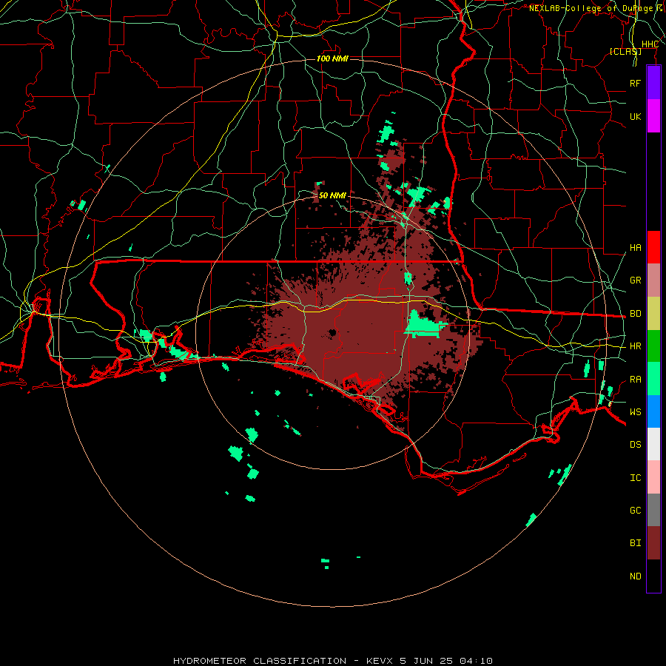This screenshot has width=666, height=666.
Task: Click the light green RA legend swatch
Action: click(x=653, y=379)
